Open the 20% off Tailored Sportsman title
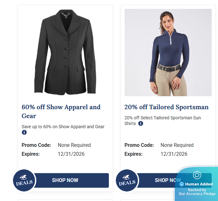Viewport: 218px width, 201px height. [x=166, y=107]
